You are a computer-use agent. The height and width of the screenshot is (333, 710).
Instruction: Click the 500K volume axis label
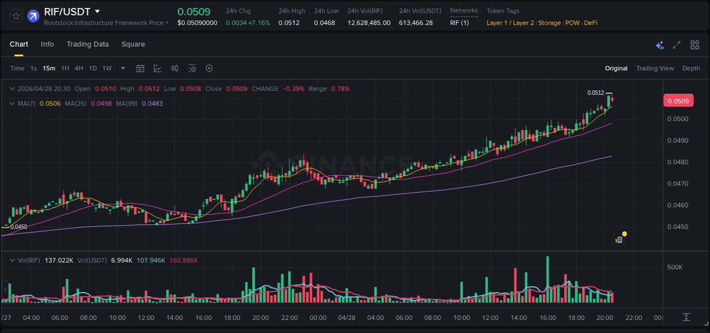click(x=675, y=267)
